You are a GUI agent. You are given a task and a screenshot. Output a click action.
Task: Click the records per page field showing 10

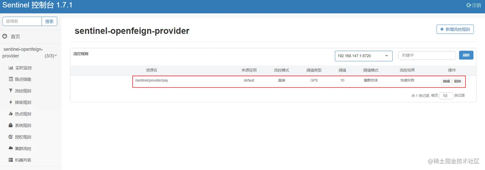(446, 96)
